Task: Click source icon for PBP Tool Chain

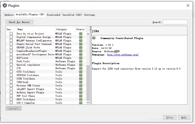Action: tap(81, 96)
